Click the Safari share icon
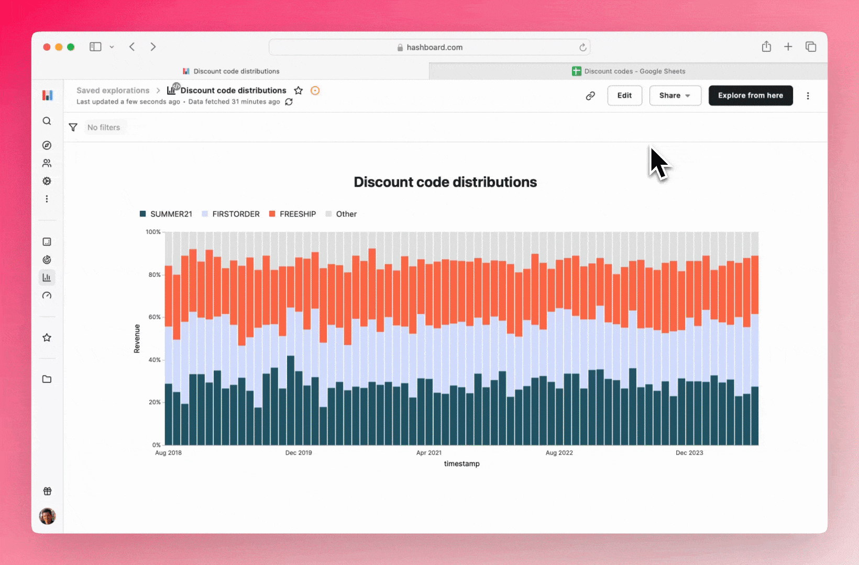 pyautogui.click(x=766, y=47)
